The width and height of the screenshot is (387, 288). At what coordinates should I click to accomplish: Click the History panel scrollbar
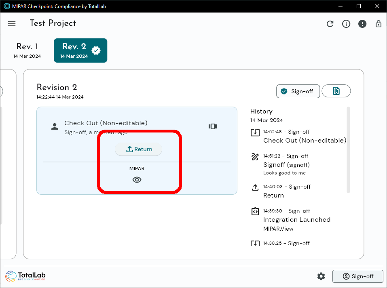pos(348,150)
